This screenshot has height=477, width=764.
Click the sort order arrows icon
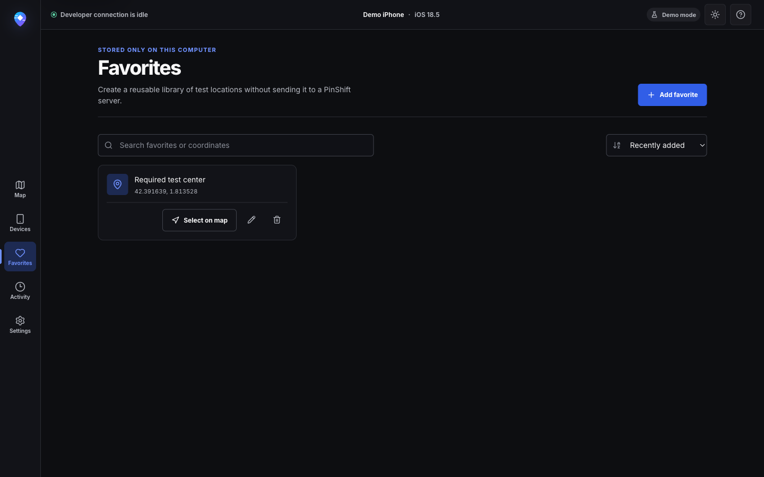click(x=617, y=145)
